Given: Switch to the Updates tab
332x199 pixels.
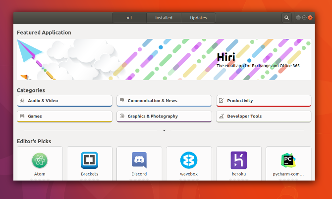Looking at the screenshot, I should click(198, 18).
